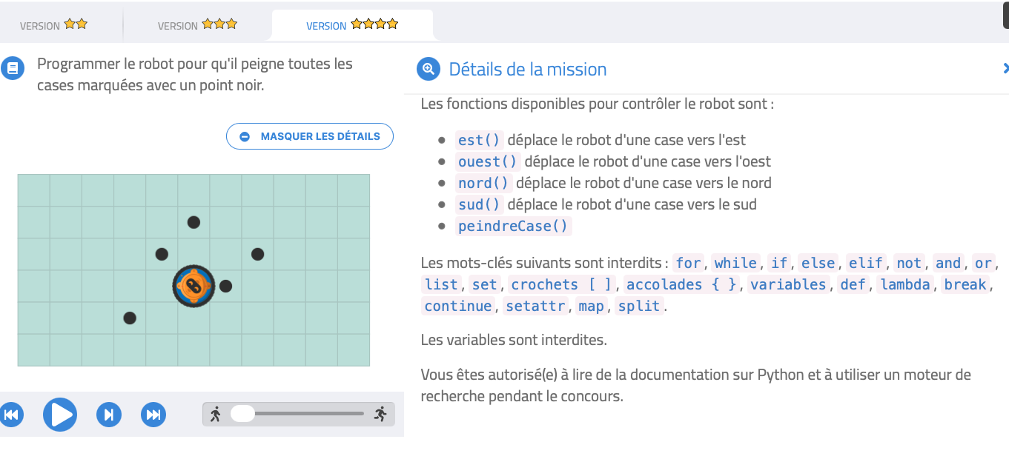The height and width of the screenshot is (462, 1009).
Task: Click the magnifier icon beside Détails de la mission
Action: [429, 69]
